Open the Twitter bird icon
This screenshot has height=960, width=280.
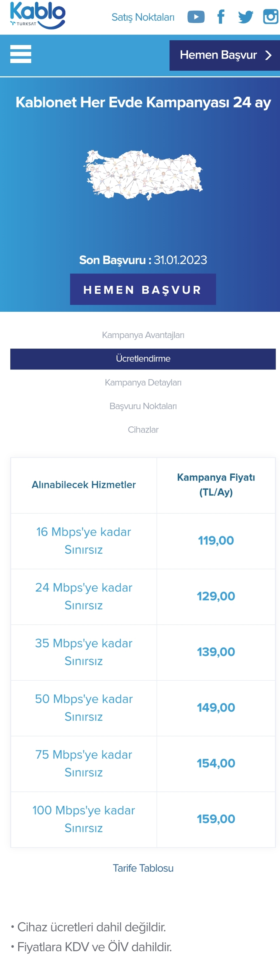pos(245,17)
